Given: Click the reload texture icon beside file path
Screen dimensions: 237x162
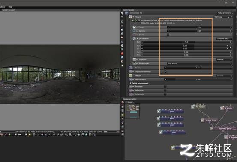Looking at the screenshot, I should click(135, 21).
